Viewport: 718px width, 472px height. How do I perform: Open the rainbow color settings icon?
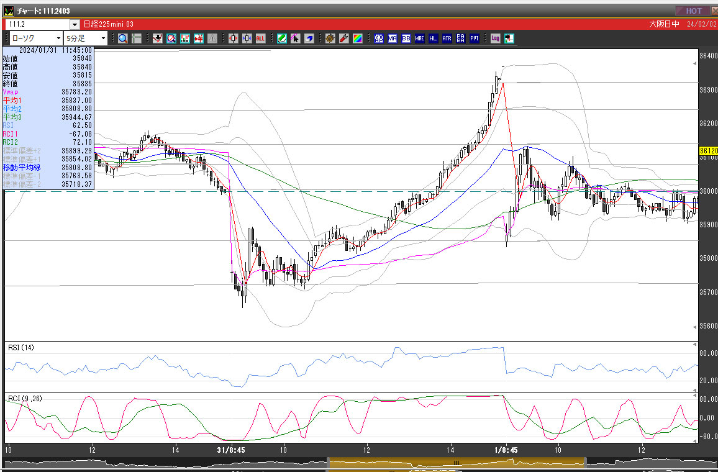[358, 39]
